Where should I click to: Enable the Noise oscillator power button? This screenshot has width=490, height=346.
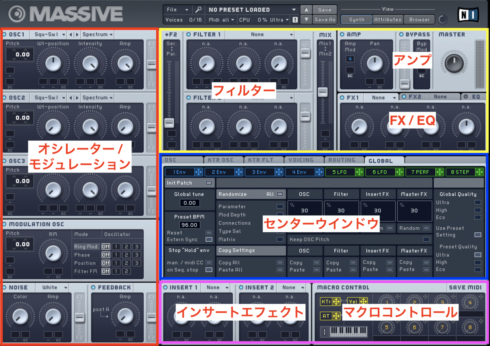pos(4,288)
